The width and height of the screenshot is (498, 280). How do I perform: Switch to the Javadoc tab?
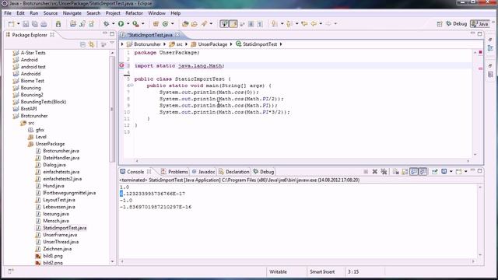[x=203, y=172]
